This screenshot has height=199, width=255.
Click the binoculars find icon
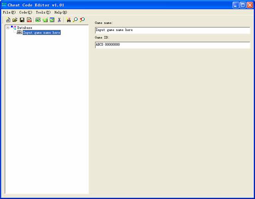tap(69, 20)
